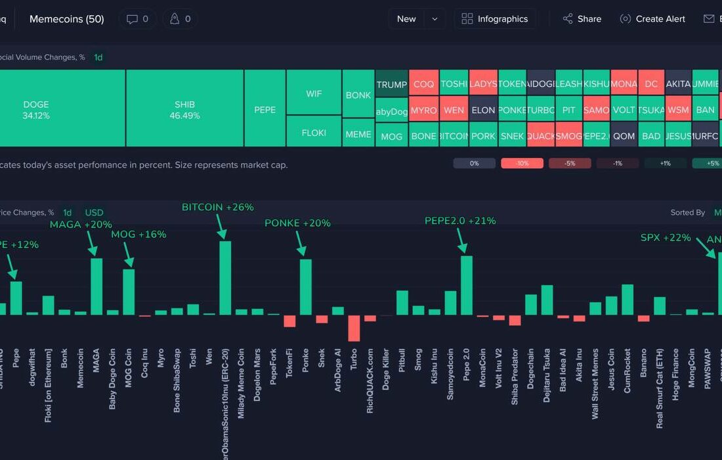The height and width of the screenshot is (460, 722).
Task: Click the +1% legend swatch
Action: point(666,163)
